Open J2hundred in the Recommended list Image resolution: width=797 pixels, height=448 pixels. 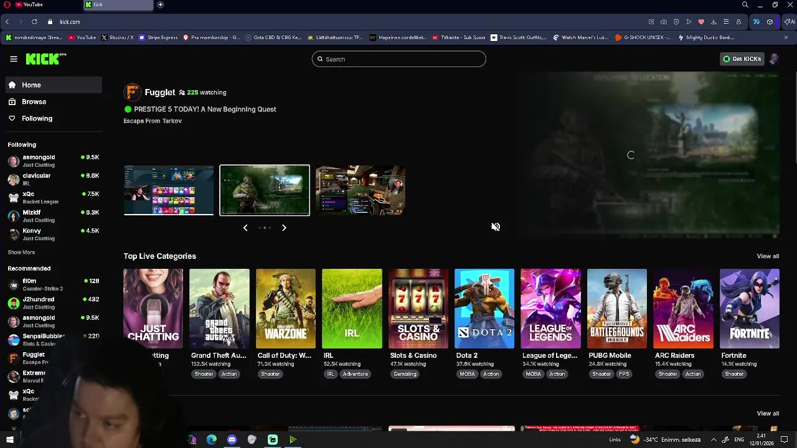point(54,303)
